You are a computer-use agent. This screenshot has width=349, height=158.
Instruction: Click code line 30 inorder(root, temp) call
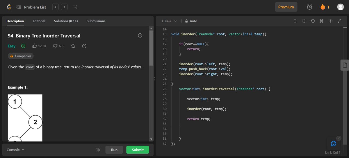(207, 109)
